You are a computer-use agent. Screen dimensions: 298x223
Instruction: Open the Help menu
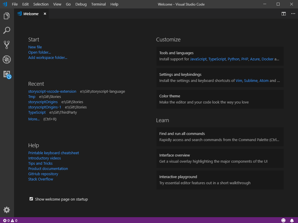click(x=114, y=4)
